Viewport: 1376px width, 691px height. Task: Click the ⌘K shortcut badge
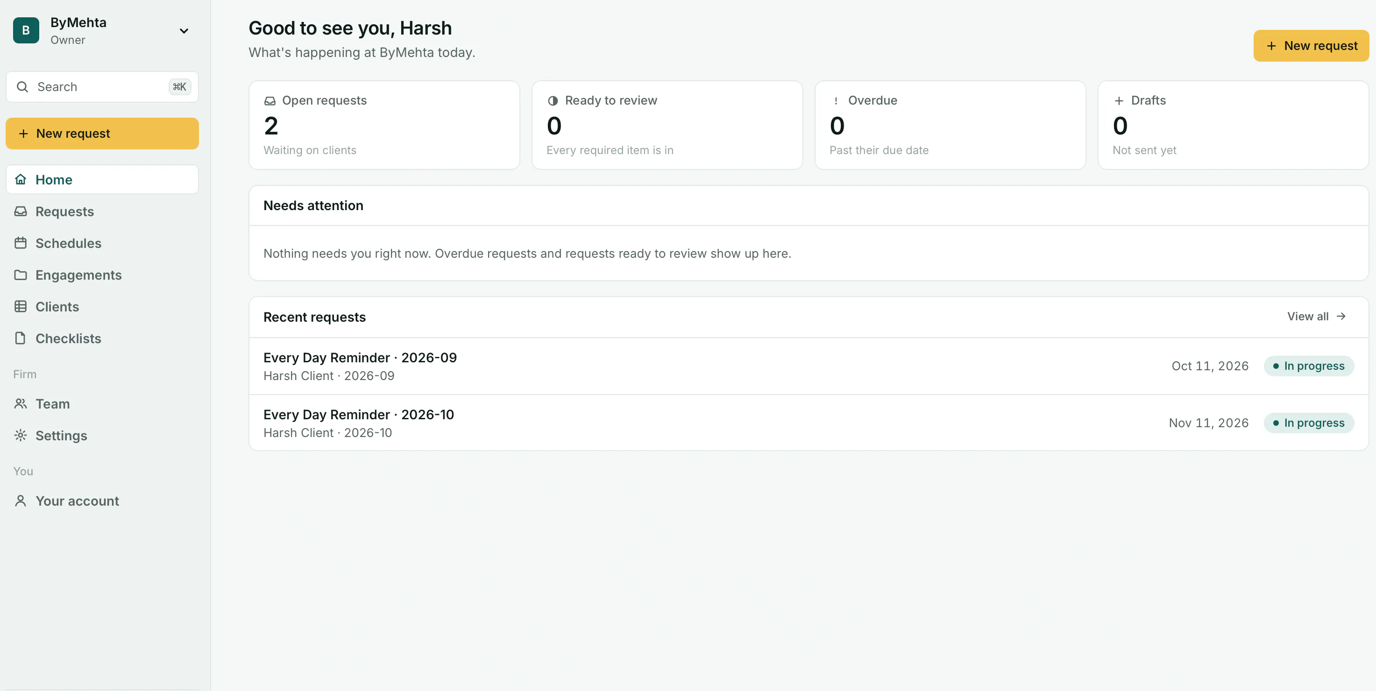pyautogui.click(x=179, y=87)
